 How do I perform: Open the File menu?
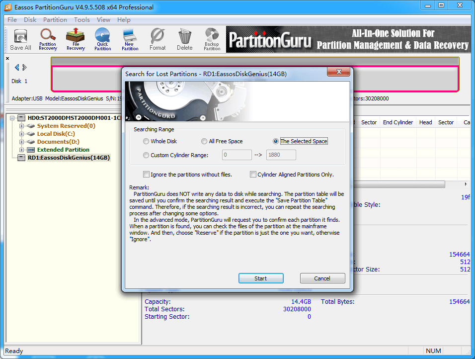tap(12, 20)
